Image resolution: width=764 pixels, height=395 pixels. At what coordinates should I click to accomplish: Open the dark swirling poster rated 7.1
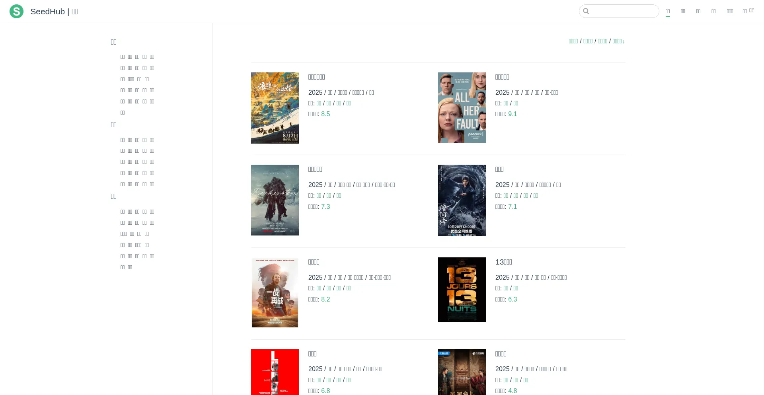[x=462, y=200]
